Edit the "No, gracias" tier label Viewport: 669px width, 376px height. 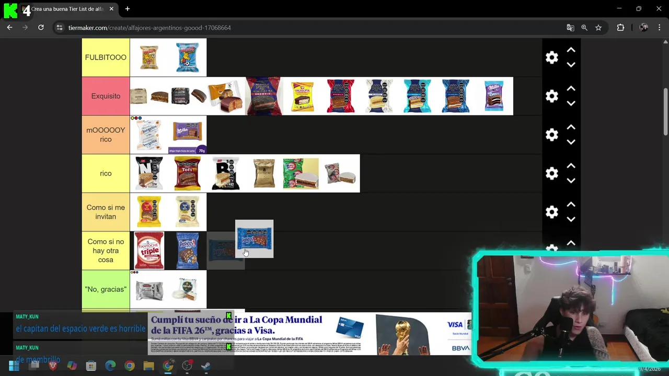click(x=106, y=289)
